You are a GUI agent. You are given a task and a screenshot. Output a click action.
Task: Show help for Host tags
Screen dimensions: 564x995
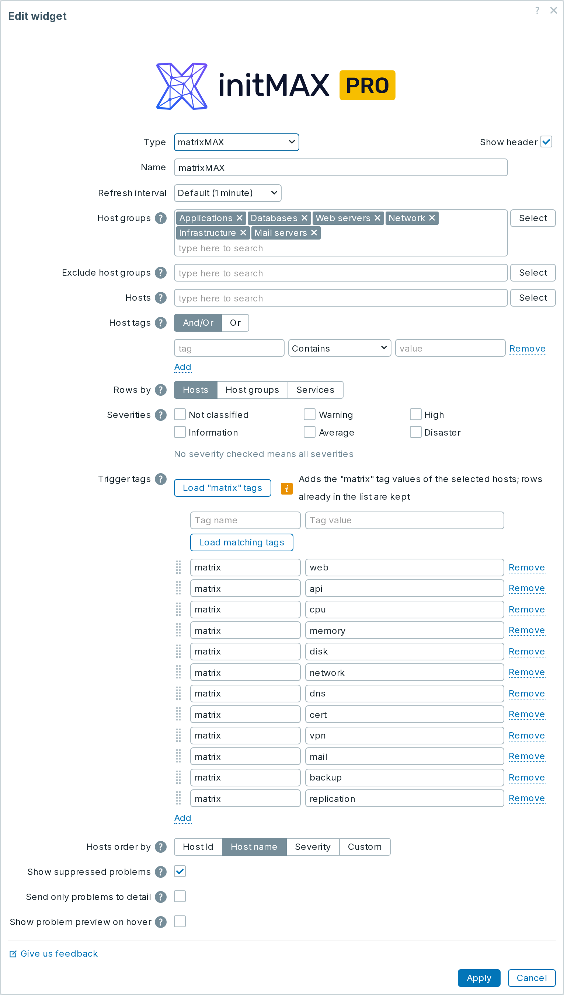(160, 322)
